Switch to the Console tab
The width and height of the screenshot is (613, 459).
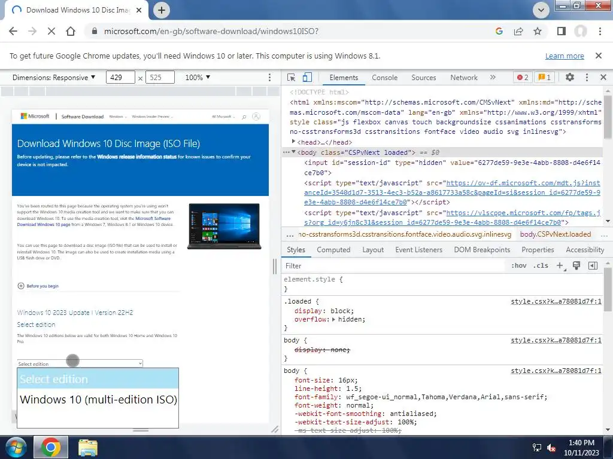(385, 77)
